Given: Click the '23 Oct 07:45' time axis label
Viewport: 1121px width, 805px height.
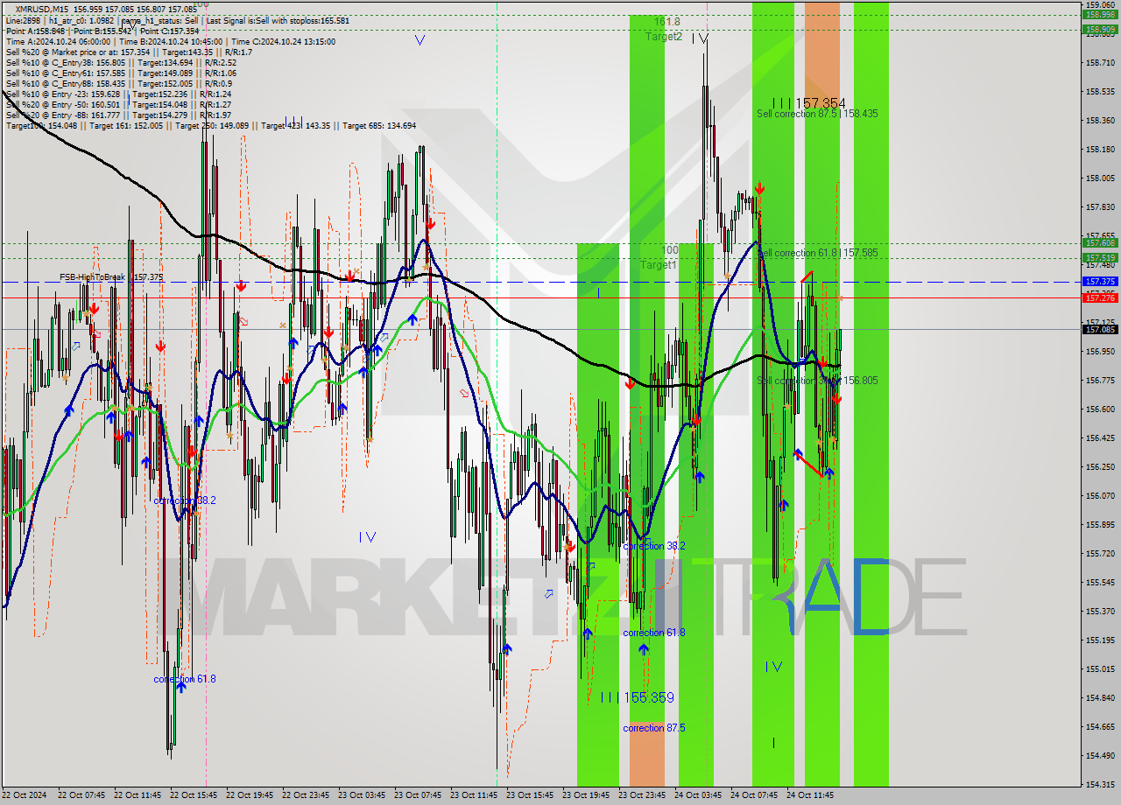Looking at the screenshot, I should pyautogui.click(x=418, y=795).
